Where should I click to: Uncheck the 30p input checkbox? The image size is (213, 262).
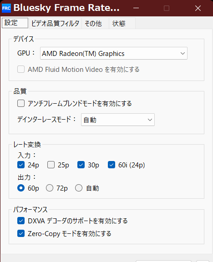[x=81, y=165]
